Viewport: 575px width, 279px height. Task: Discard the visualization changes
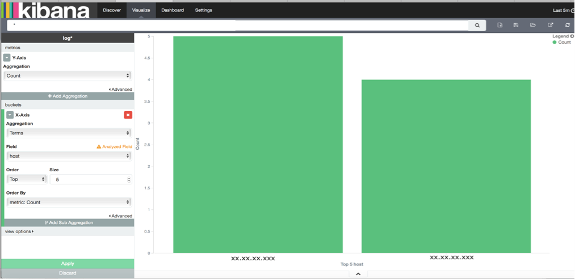[68, 273]
